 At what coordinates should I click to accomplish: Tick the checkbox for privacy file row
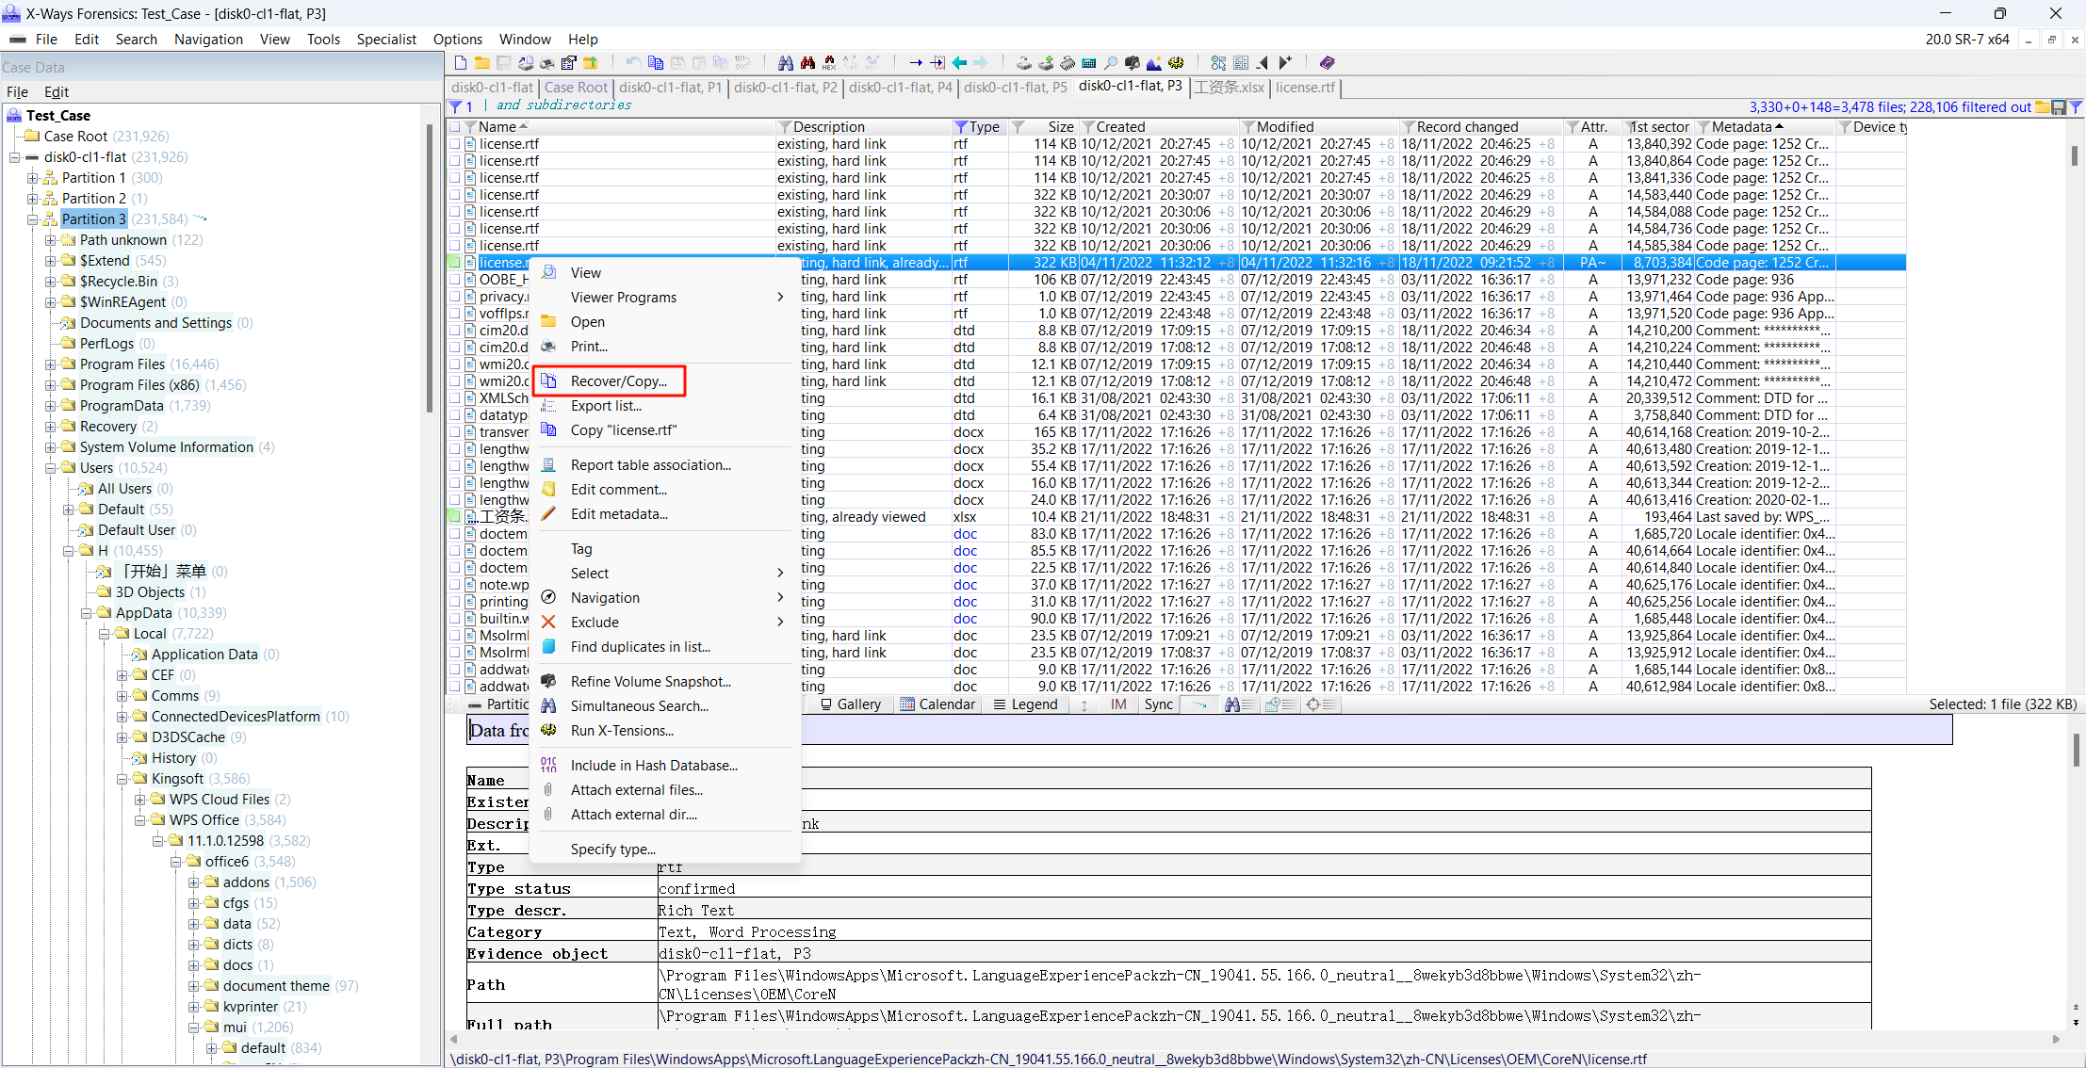coord(455,297)
